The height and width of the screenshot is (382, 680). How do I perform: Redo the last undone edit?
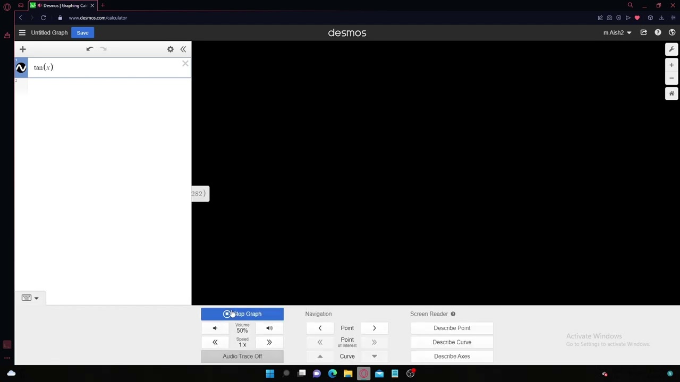pos(103,49)
